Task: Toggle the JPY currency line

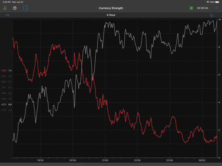Action: [x=6, y=87]
